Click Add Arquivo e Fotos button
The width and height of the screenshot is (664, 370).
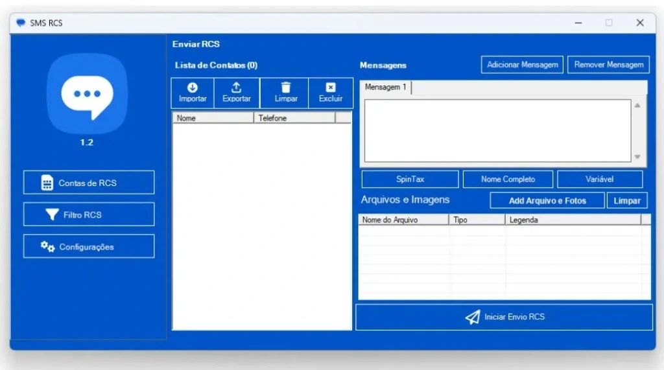547,201
